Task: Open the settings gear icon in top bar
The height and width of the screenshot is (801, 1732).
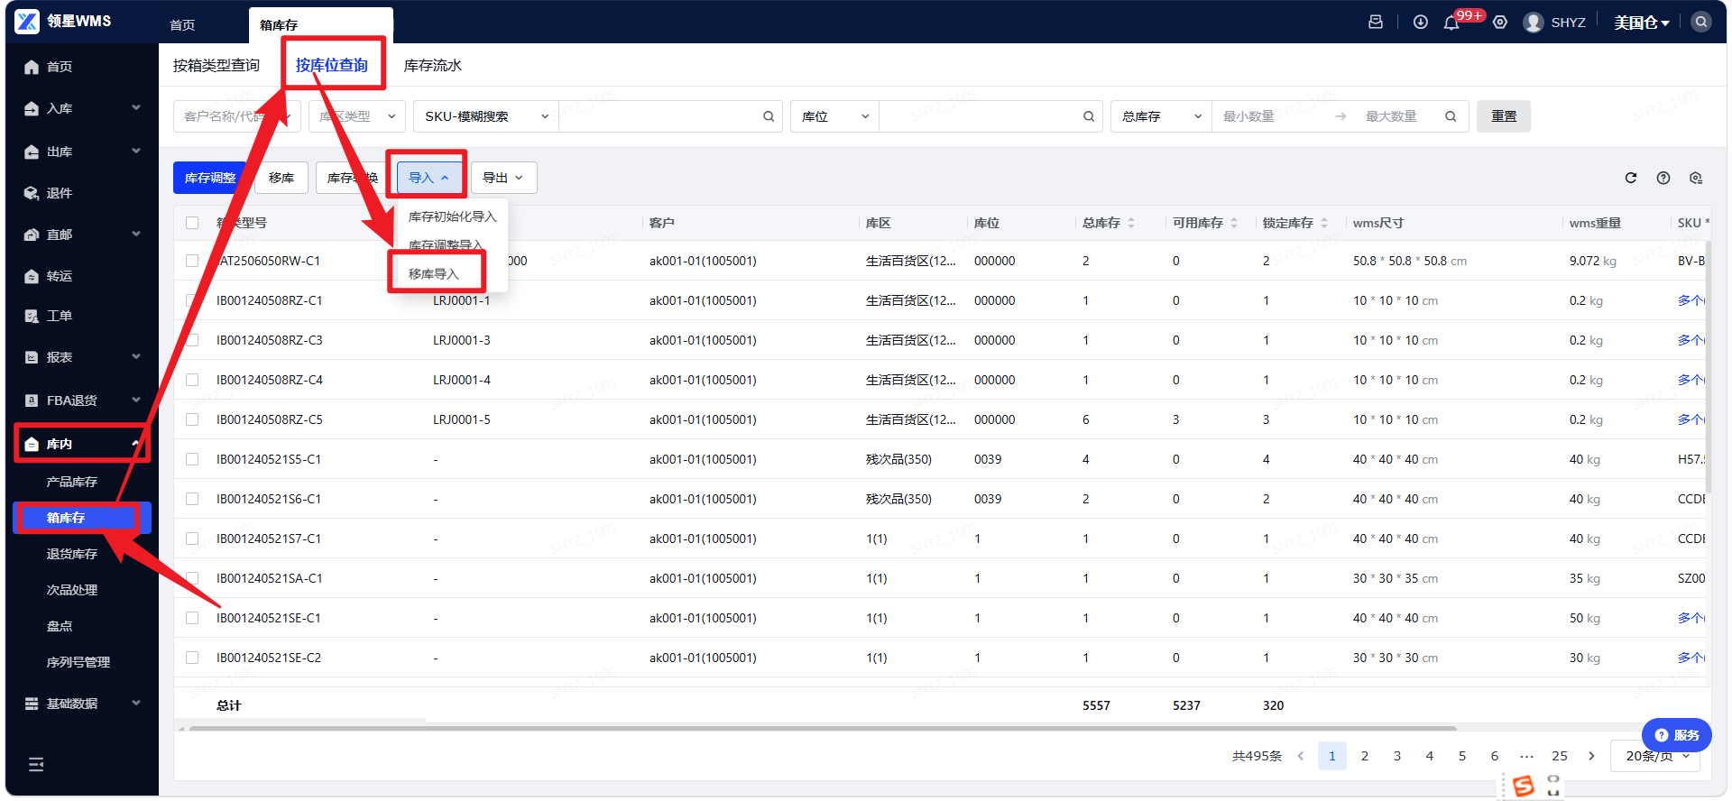Action: pos(1500,22)
